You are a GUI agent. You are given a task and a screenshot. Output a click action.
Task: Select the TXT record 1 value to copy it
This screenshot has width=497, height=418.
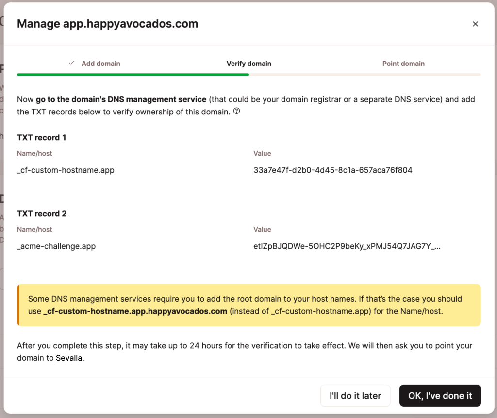pos(331,170)
